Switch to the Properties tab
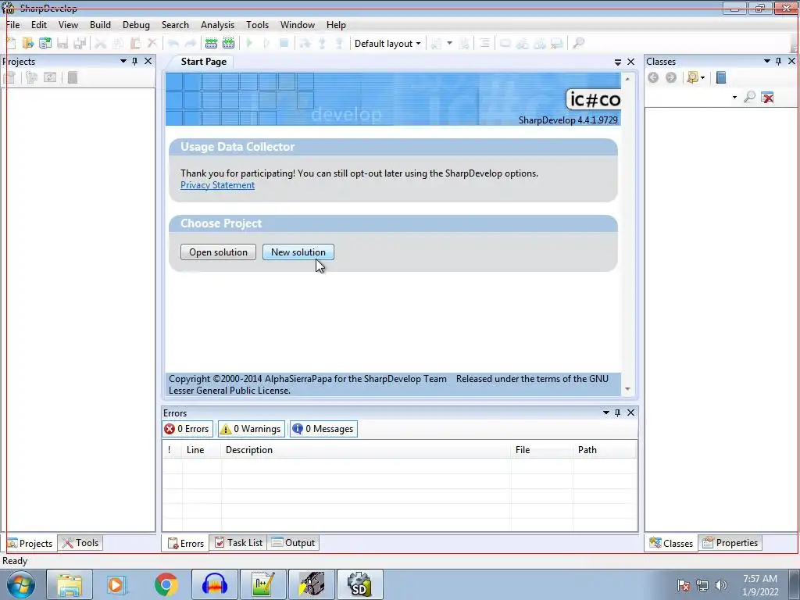Viewport: 800px width, 600px height. [x=730, y=543]
